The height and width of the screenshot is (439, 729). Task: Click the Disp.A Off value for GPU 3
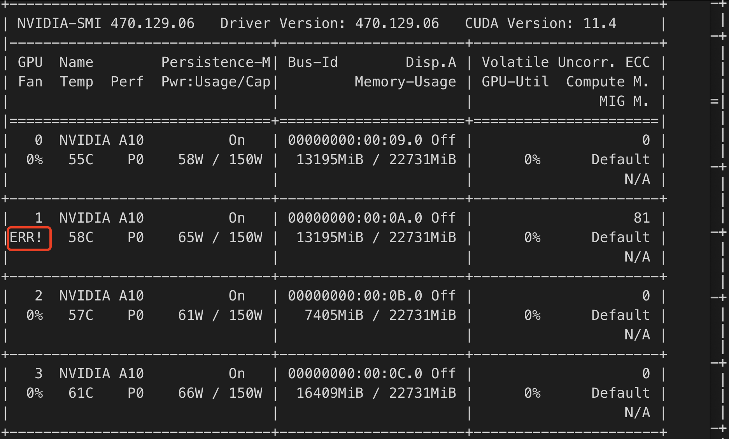click(443, 374)
